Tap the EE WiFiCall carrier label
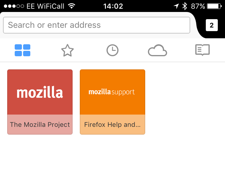 [45, 6]
